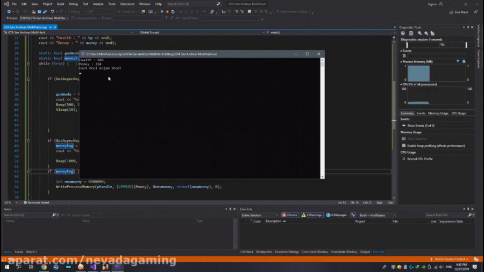Reset view in Diagnostic Tools toolbar
Screen dimensions: 484x272
pos(432,33)
